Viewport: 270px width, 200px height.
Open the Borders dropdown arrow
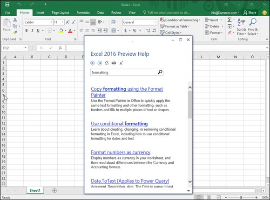click(x=54, y=31)
